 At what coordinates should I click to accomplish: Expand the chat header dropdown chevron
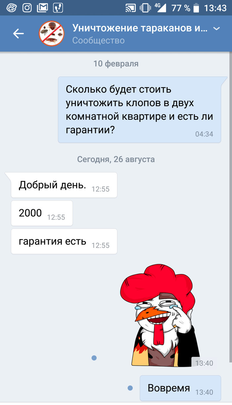[216, 29]
